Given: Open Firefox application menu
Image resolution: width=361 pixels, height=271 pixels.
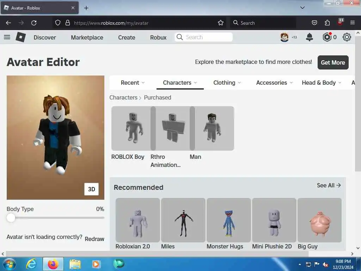Looking at the screenshot, I should point(353,23).
